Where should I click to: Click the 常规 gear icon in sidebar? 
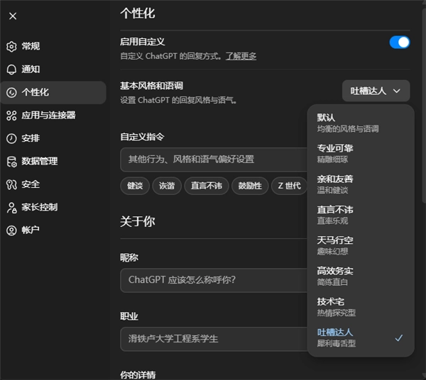click(11, 47)
